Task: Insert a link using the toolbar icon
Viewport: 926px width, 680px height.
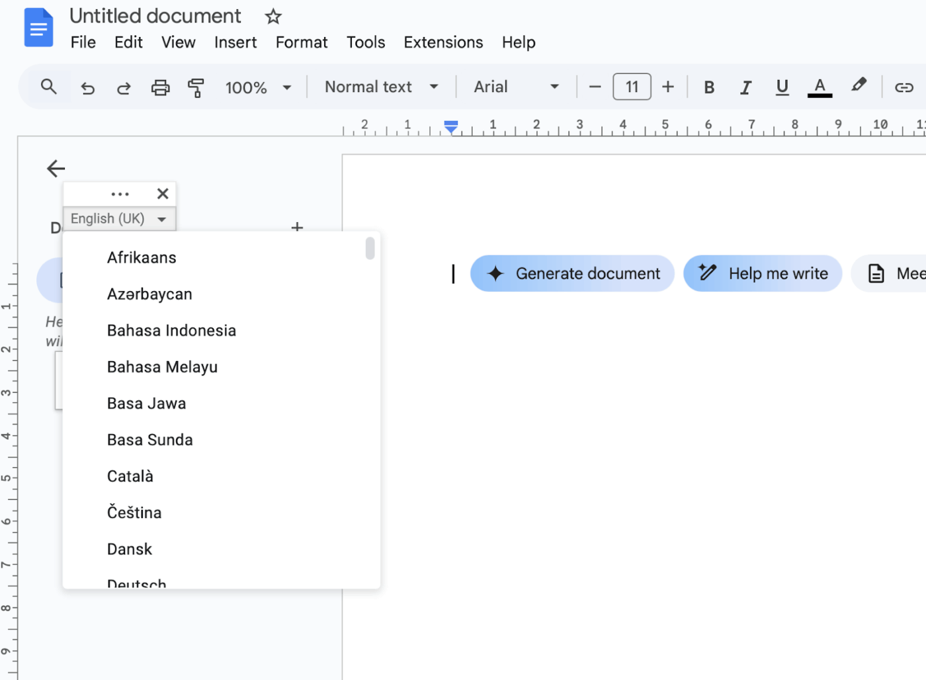Action: pyautogui.click(x=904, y=87)
